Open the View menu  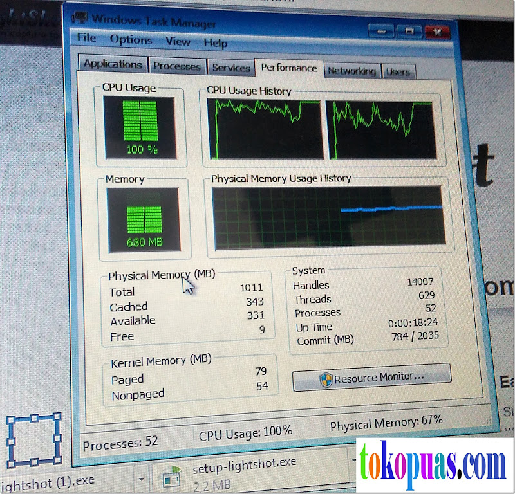click(x=178, y=42)
